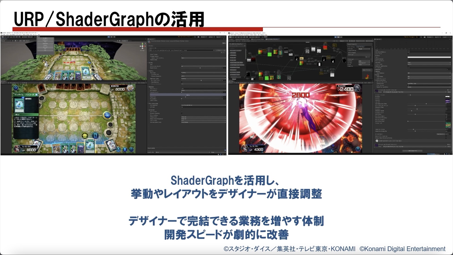453x255 pixels.
Task: Click the card image in preview panel
Action: [19, 105]
